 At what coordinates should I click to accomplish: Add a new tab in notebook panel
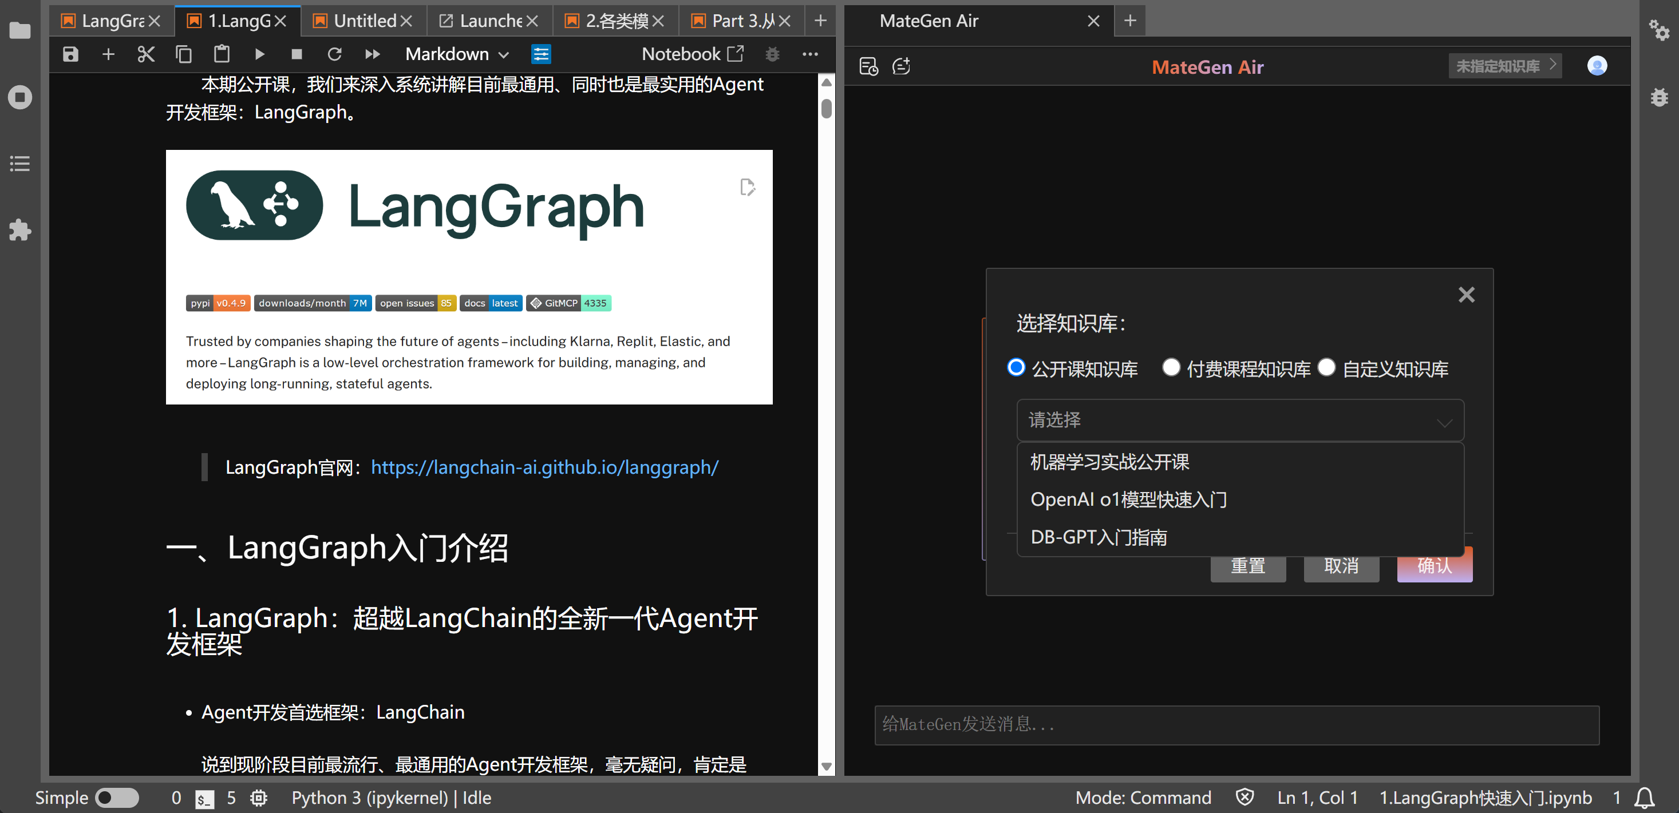820,21
